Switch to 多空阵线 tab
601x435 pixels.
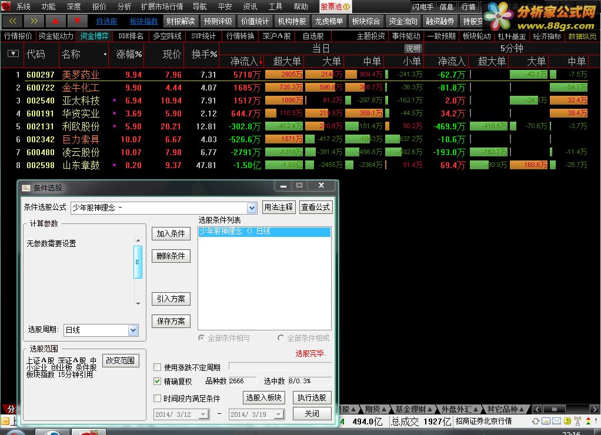tap(167, 36)
